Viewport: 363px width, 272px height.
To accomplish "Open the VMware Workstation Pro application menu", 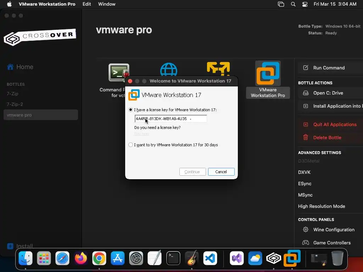I will coord(47,4).
